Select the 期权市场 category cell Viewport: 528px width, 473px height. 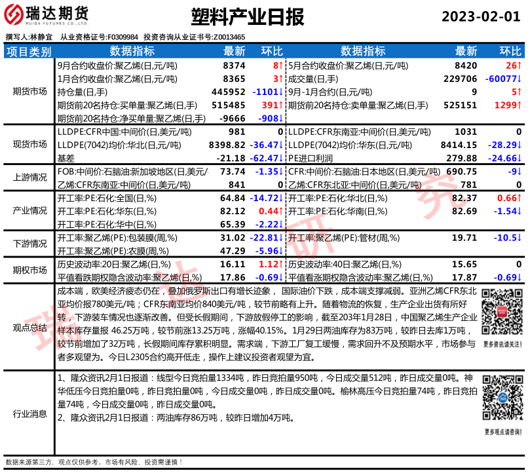(29, 271)
